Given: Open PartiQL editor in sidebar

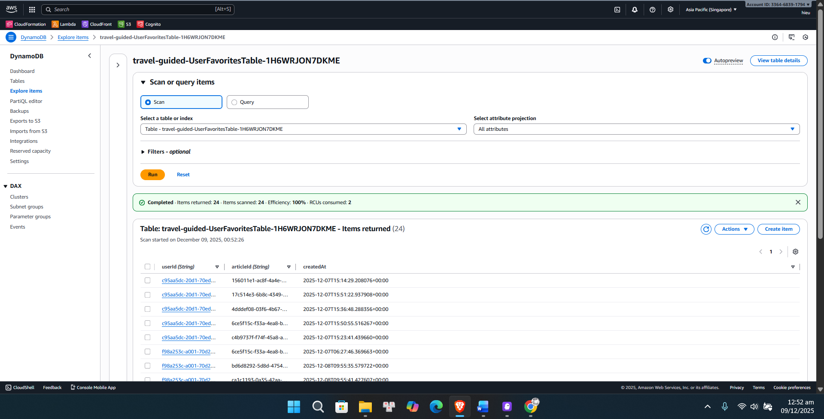Looking at the screenshot, I should pos(26,101).
